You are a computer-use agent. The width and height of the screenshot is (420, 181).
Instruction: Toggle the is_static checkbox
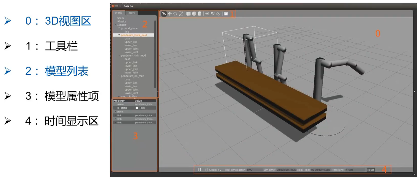137,108
